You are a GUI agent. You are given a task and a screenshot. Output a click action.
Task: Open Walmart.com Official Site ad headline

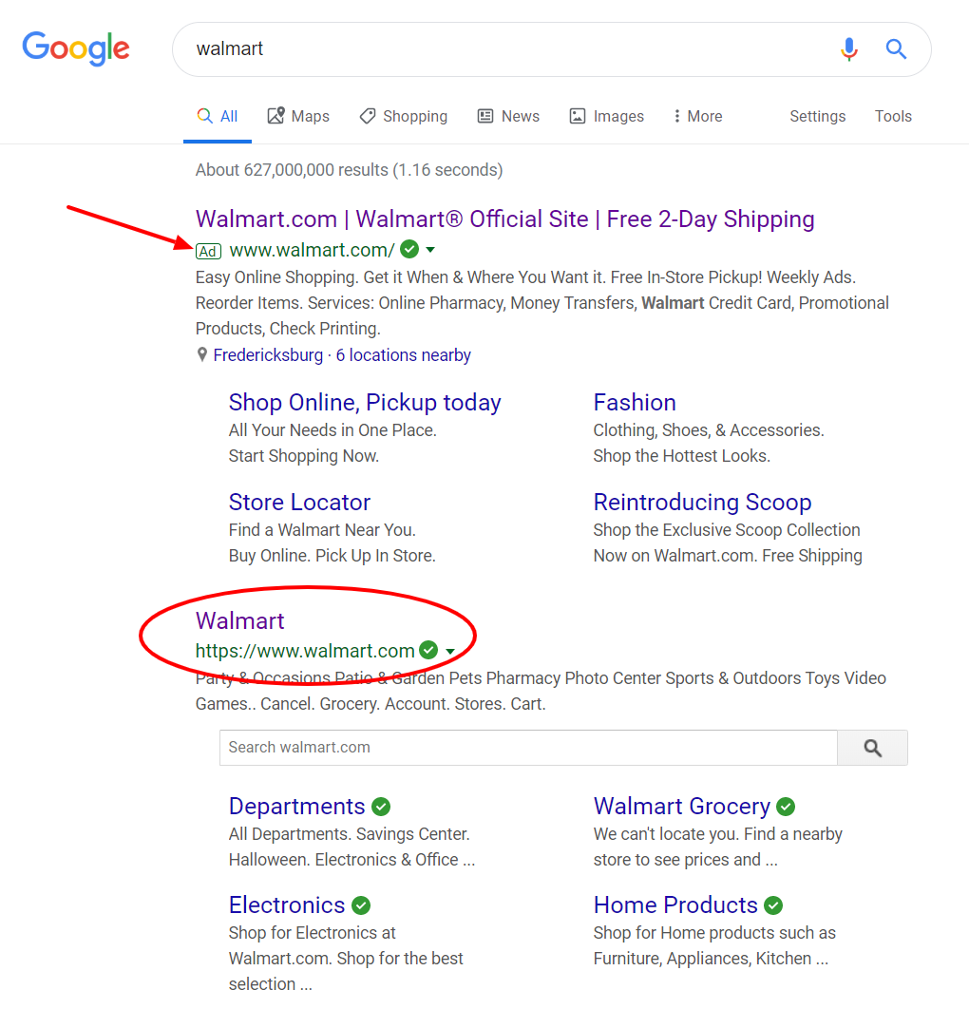[x=505, y=219]
